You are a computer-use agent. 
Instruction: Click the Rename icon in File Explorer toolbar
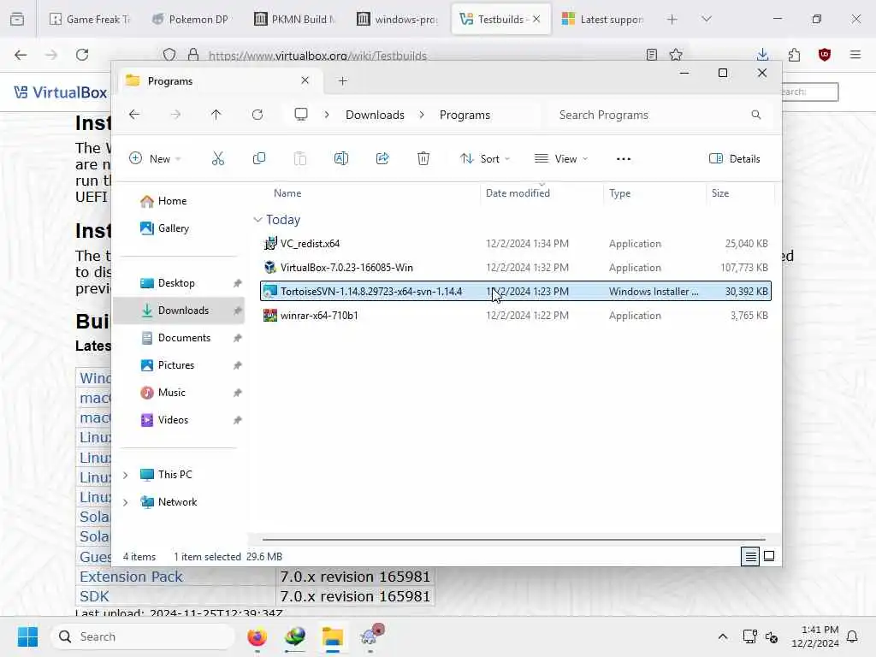point(340,158)
